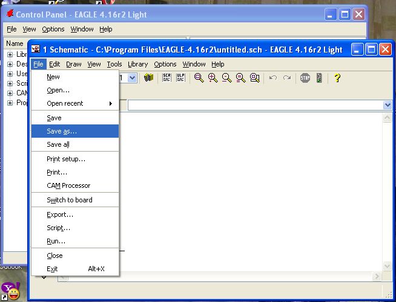396x302 pixels.
Task: Open the View menu in Schematic window
Action: [94, 64]
